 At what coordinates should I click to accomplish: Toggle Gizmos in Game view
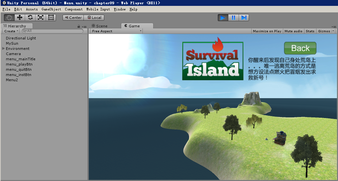[x=324, y=31]
